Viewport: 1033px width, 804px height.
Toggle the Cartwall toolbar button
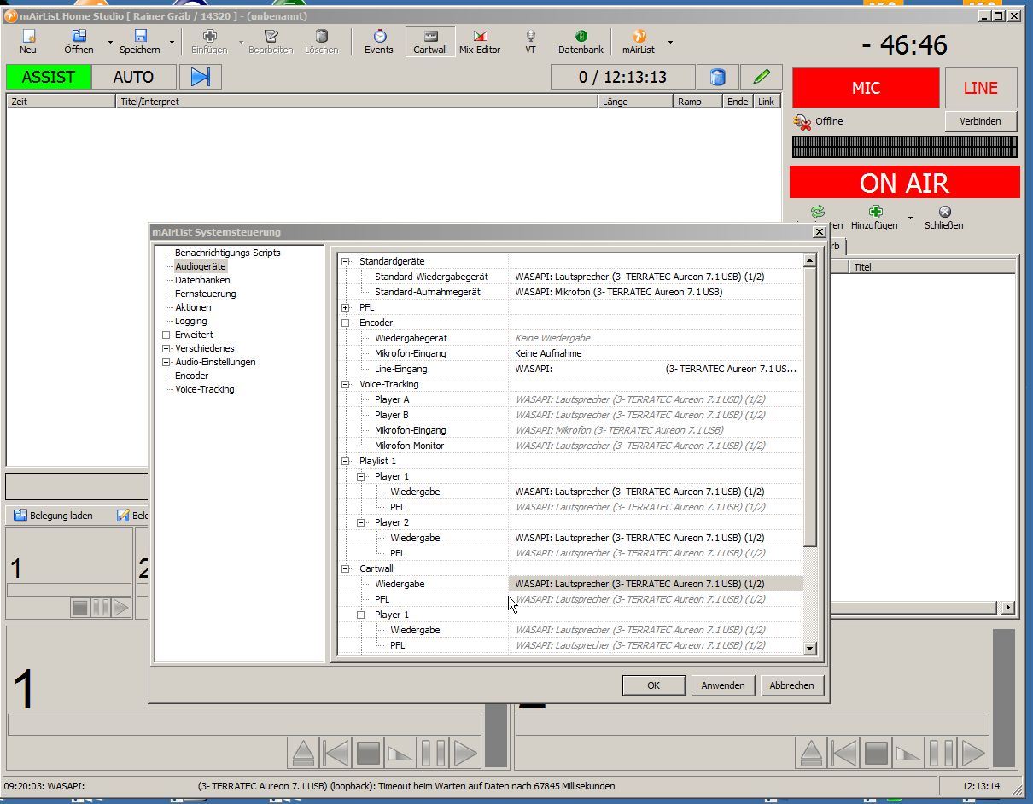point(430,41)
